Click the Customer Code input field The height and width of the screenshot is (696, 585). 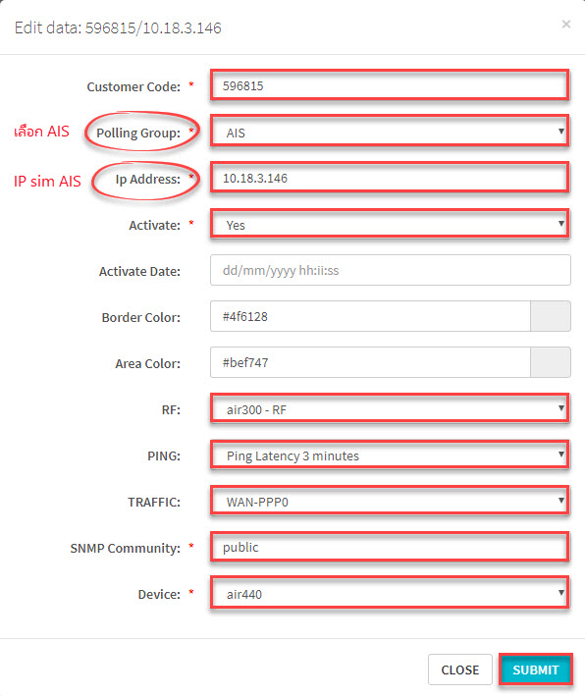tap(390, 85)
